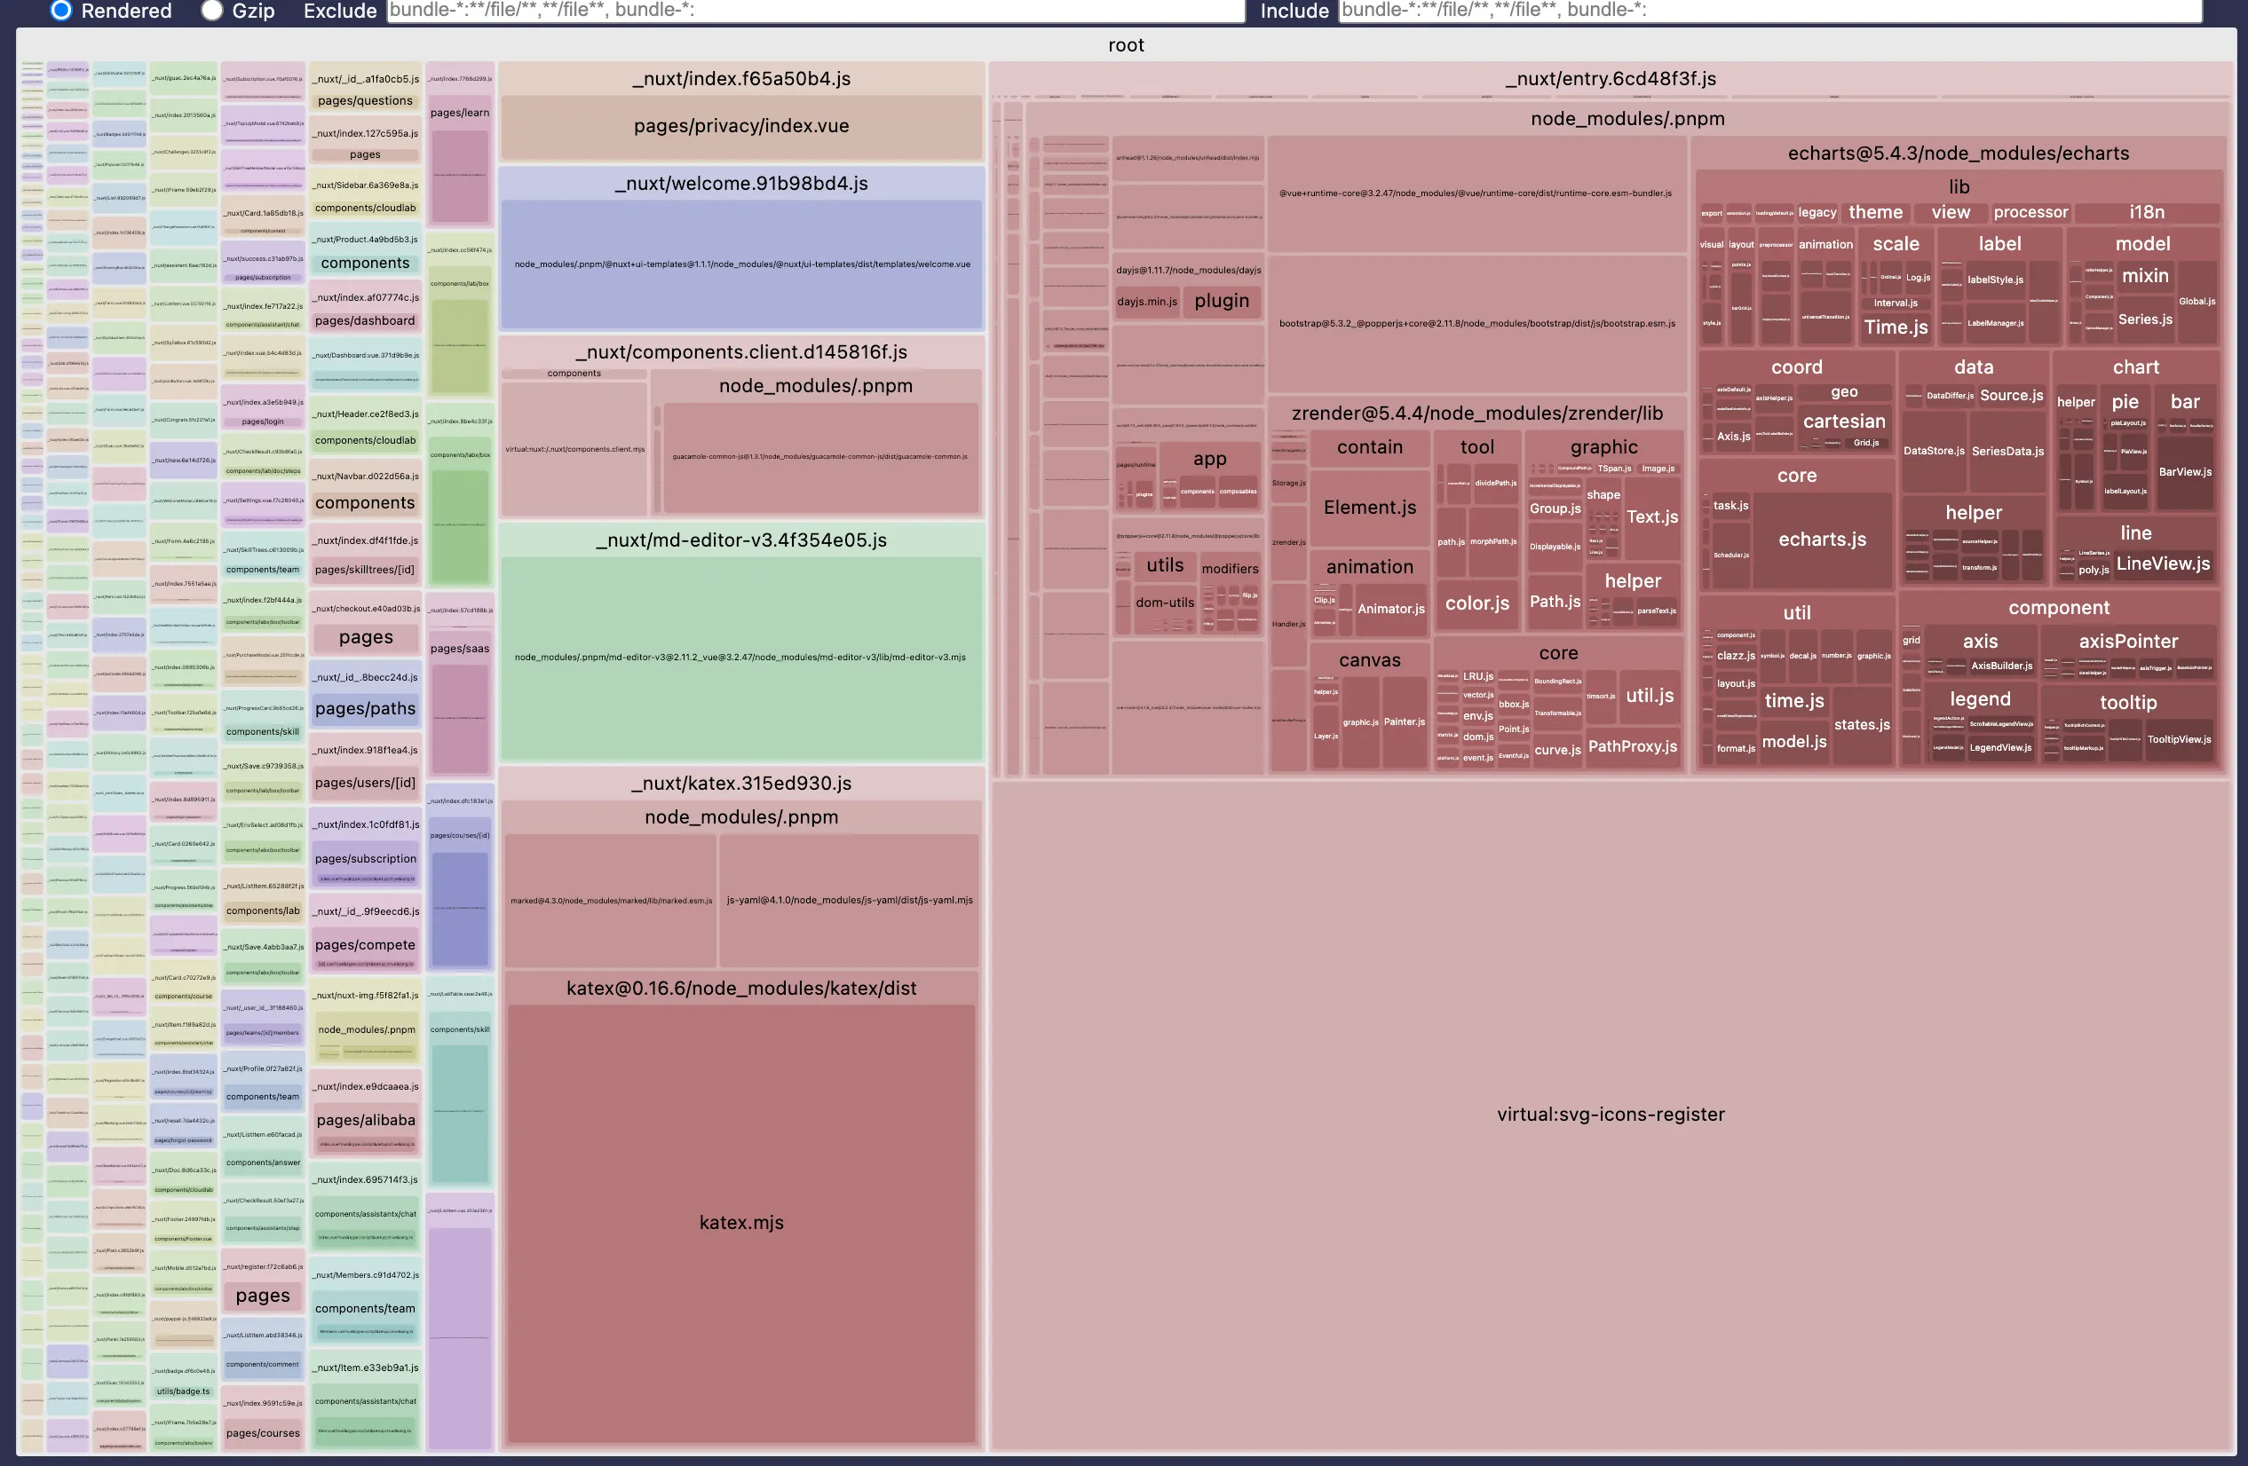
Task: Click the Exclude filter input field
Action: [x=815, y=11]
